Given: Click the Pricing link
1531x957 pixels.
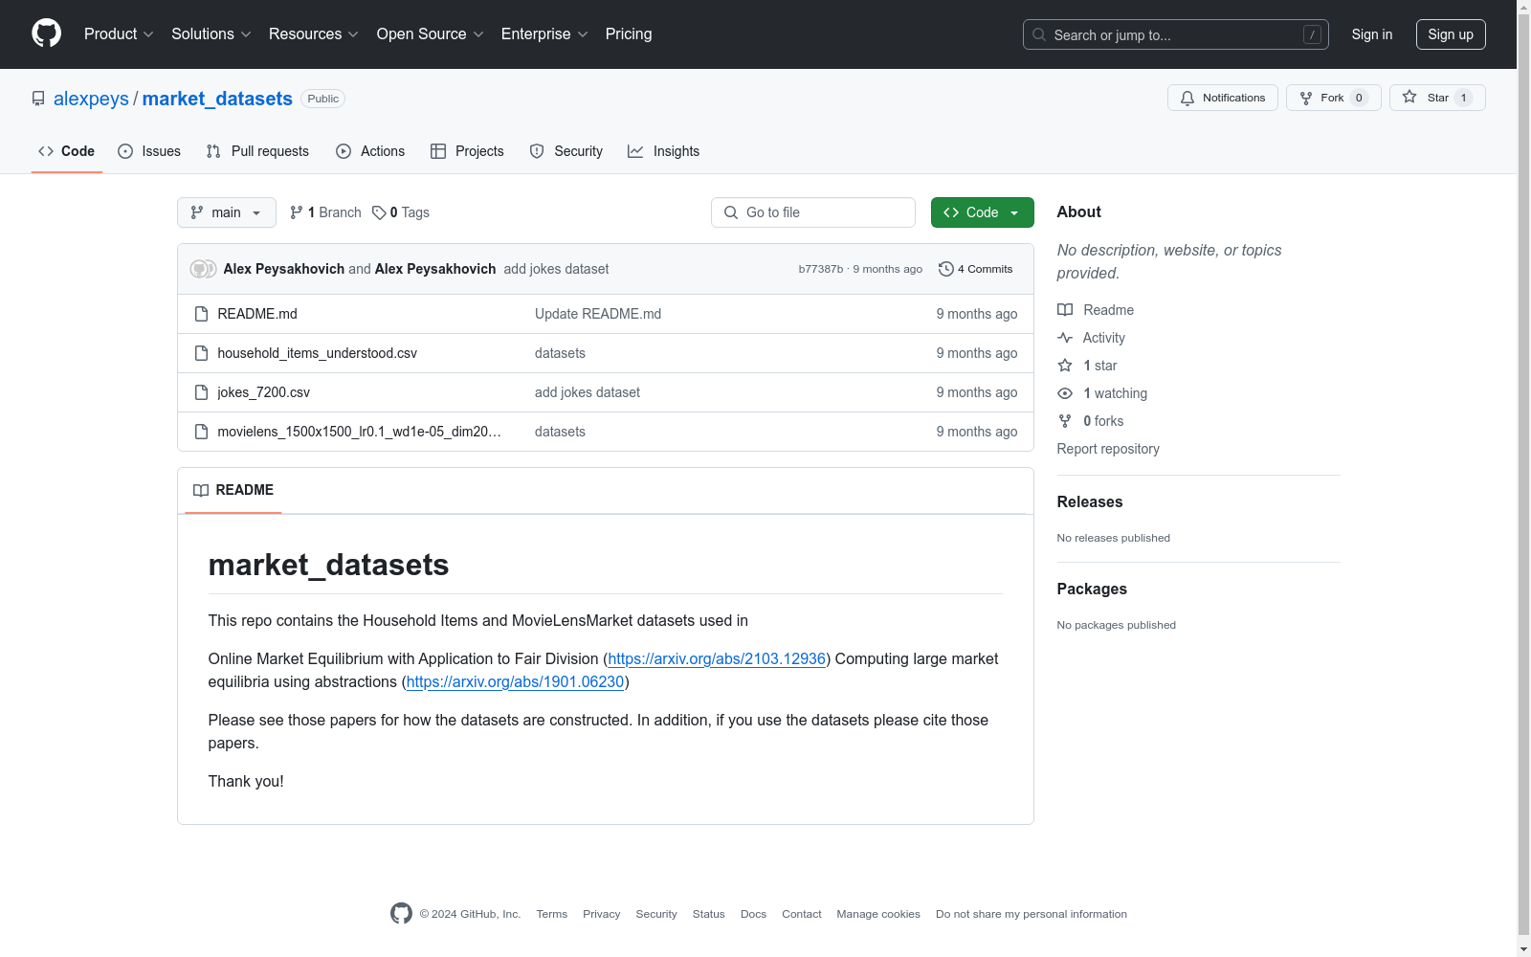Looking at the screenshot, I should coord(629,34).
